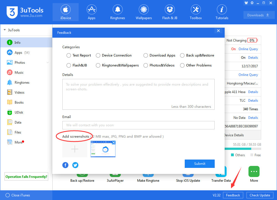This screenshot has height=200, width=277.
Task: Click the V2.32 version text
Action: pyautogui.click(x=216, y=195)
